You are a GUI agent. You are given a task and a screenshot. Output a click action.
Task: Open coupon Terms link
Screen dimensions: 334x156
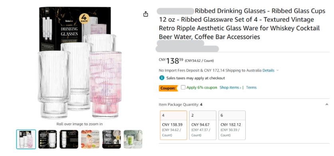point(251,87)
